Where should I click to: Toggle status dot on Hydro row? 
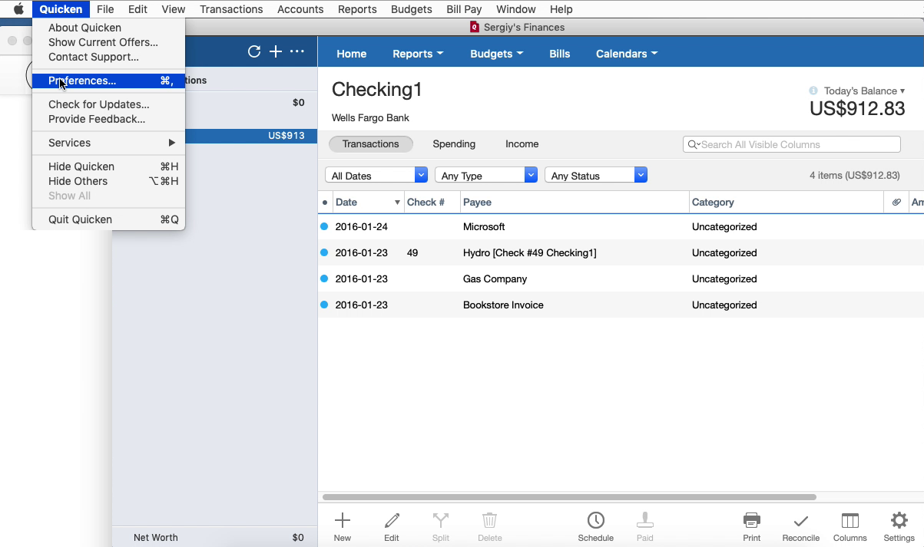(324, 252)
